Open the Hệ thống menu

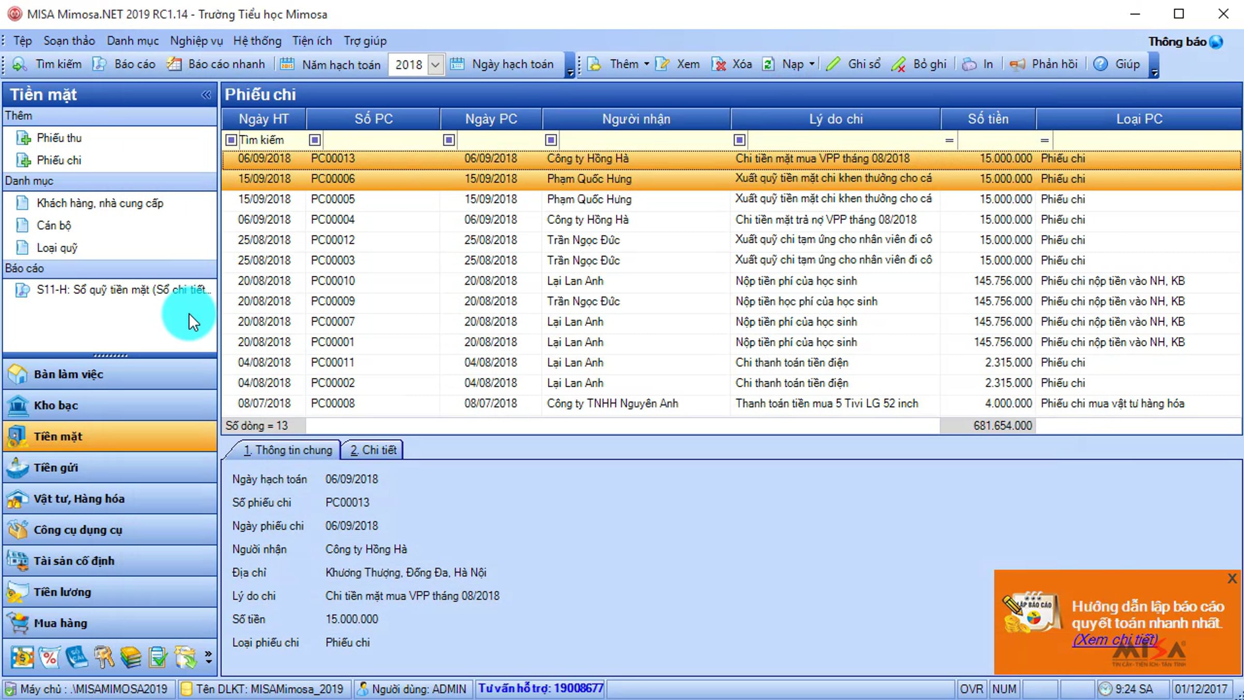(257, 41)
